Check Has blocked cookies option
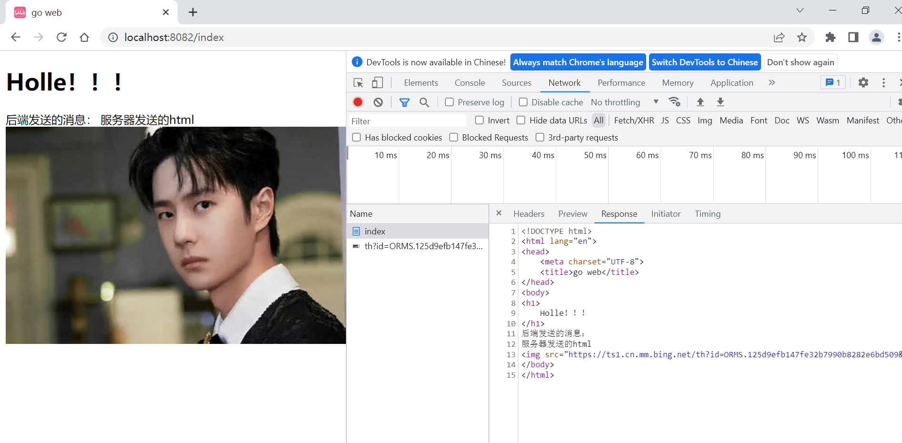This screenshot has height=443, width=902. (356, 137)
